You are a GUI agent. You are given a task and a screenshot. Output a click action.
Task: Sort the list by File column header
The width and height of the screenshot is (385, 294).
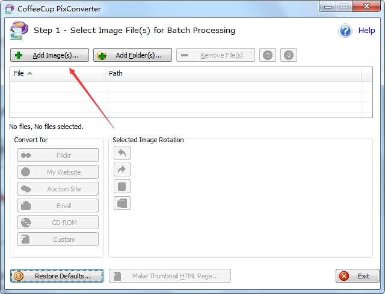tap(58, 73)
